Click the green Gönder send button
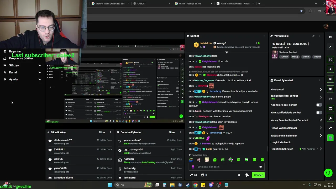Screen dimensions: 336x189 tap(258, 175)
